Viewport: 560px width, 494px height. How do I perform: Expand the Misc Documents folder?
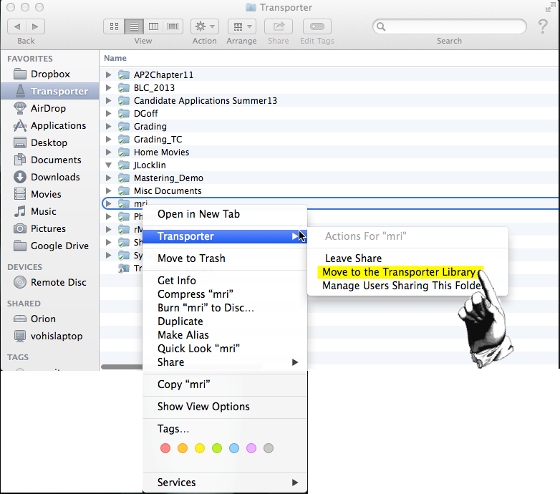click(x=108, y=190)
